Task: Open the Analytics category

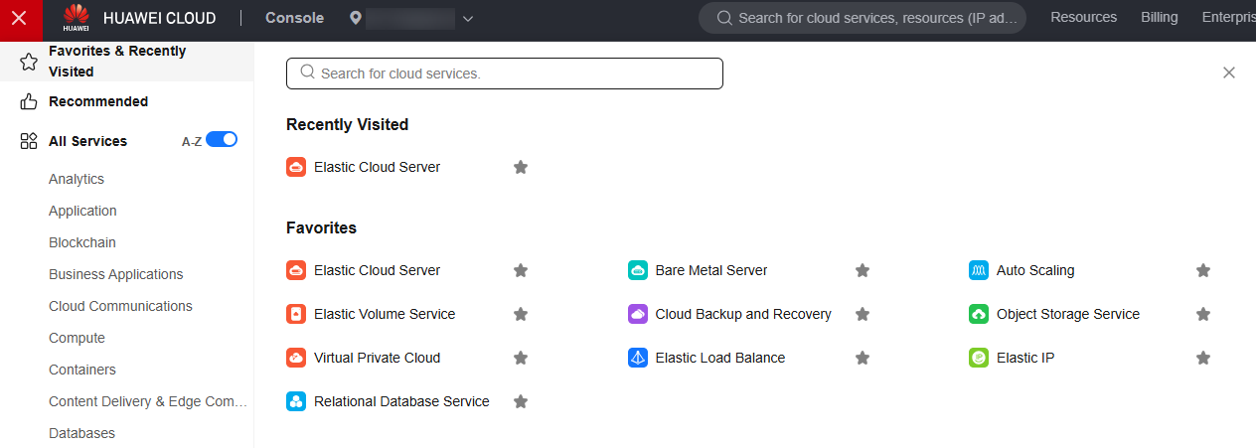Action: click(77, 179)
